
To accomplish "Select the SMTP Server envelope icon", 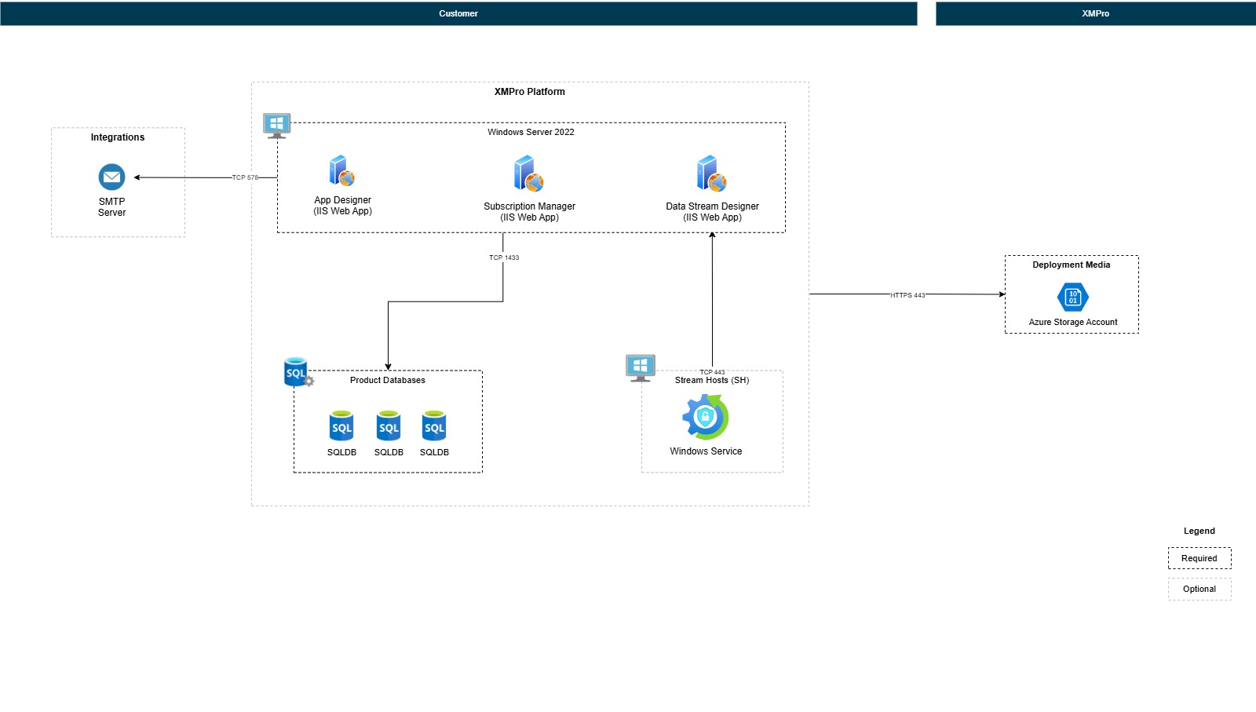I will click(x=111, y=177).
